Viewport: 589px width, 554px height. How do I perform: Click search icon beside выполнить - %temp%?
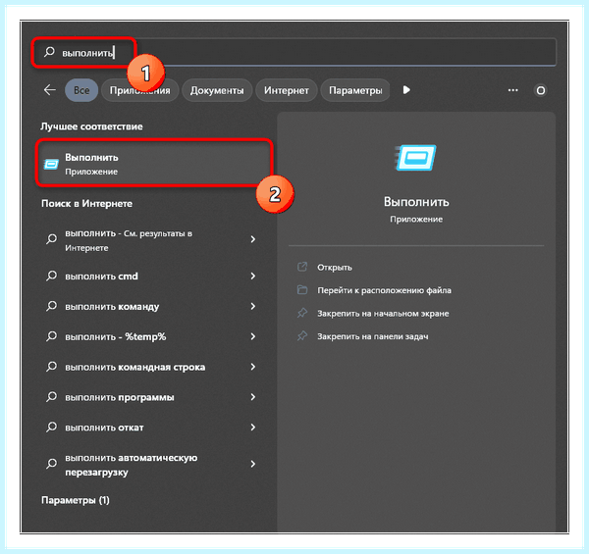coord(51,336)
